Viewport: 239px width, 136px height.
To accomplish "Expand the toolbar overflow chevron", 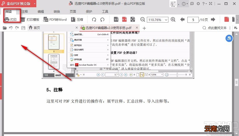I will (x=237, y=19).
